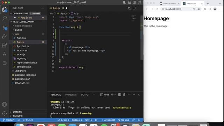
Task: Open the Explorer view in activity bar
Action: pos(5,9)
